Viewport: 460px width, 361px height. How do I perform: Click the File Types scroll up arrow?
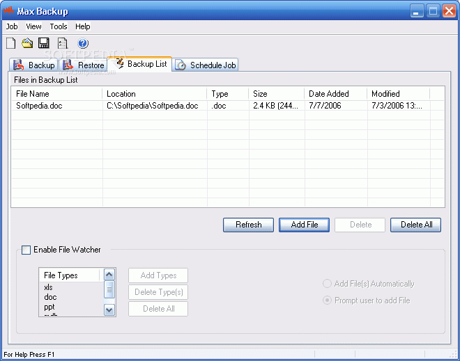pyautogui.click(x=109, y=275)
